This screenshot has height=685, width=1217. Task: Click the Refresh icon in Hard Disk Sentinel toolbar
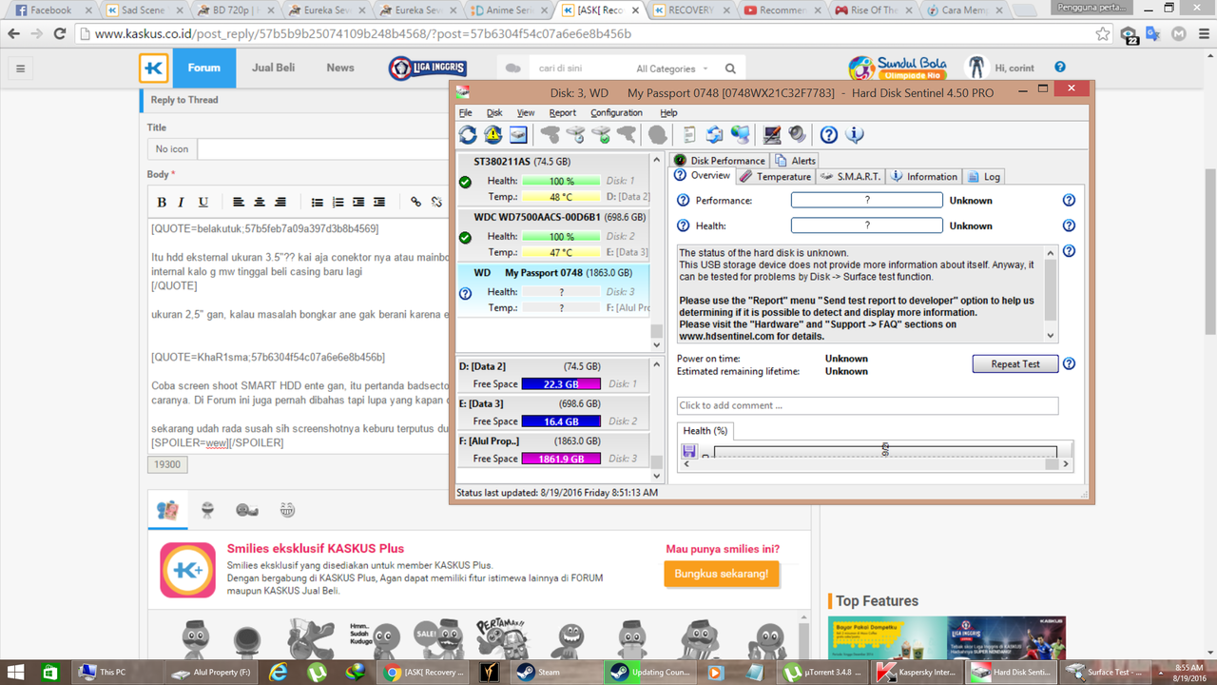(468, 135)
